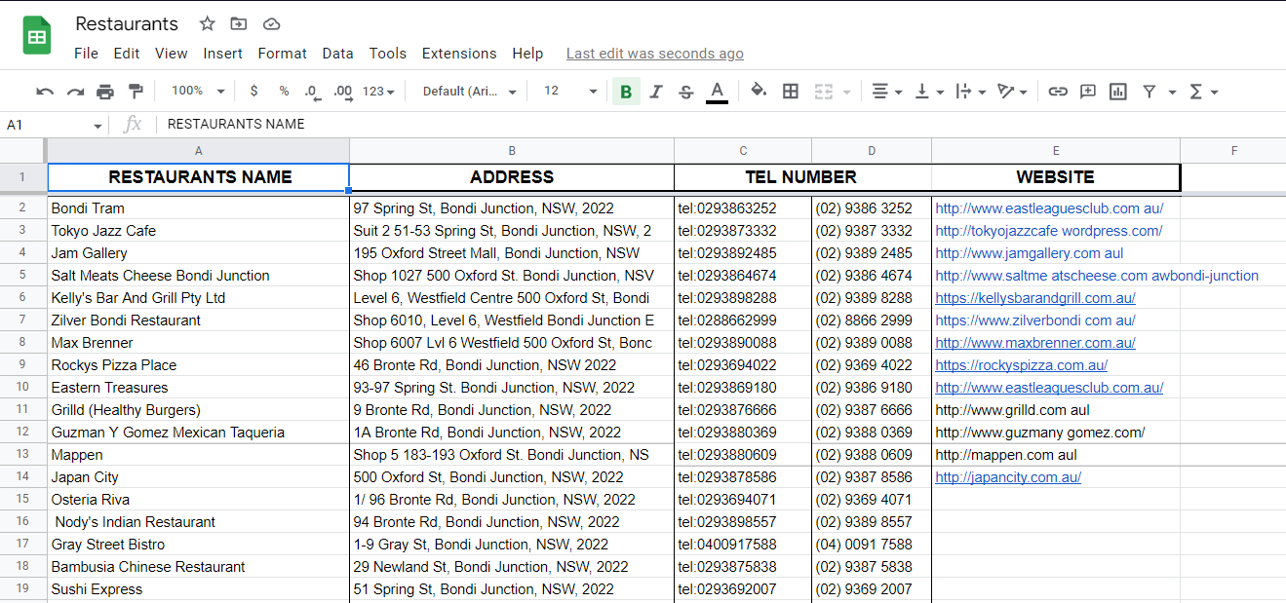
Task: Select the cell 'Tokyo Jazz Cafe'
Action: [199, 231]
